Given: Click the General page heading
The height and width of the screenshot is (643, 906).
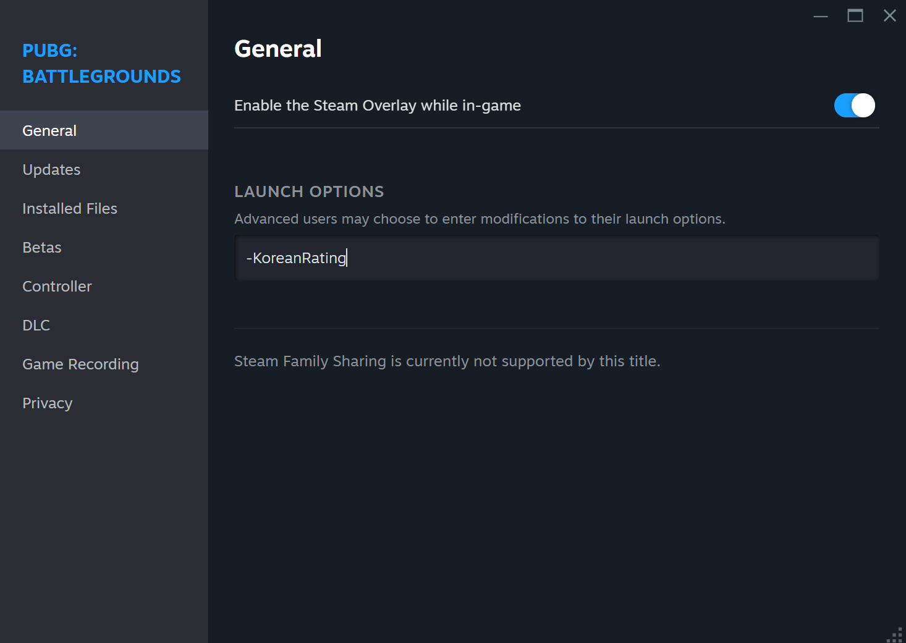Looking at the screenshot, I should click(278, 49).
